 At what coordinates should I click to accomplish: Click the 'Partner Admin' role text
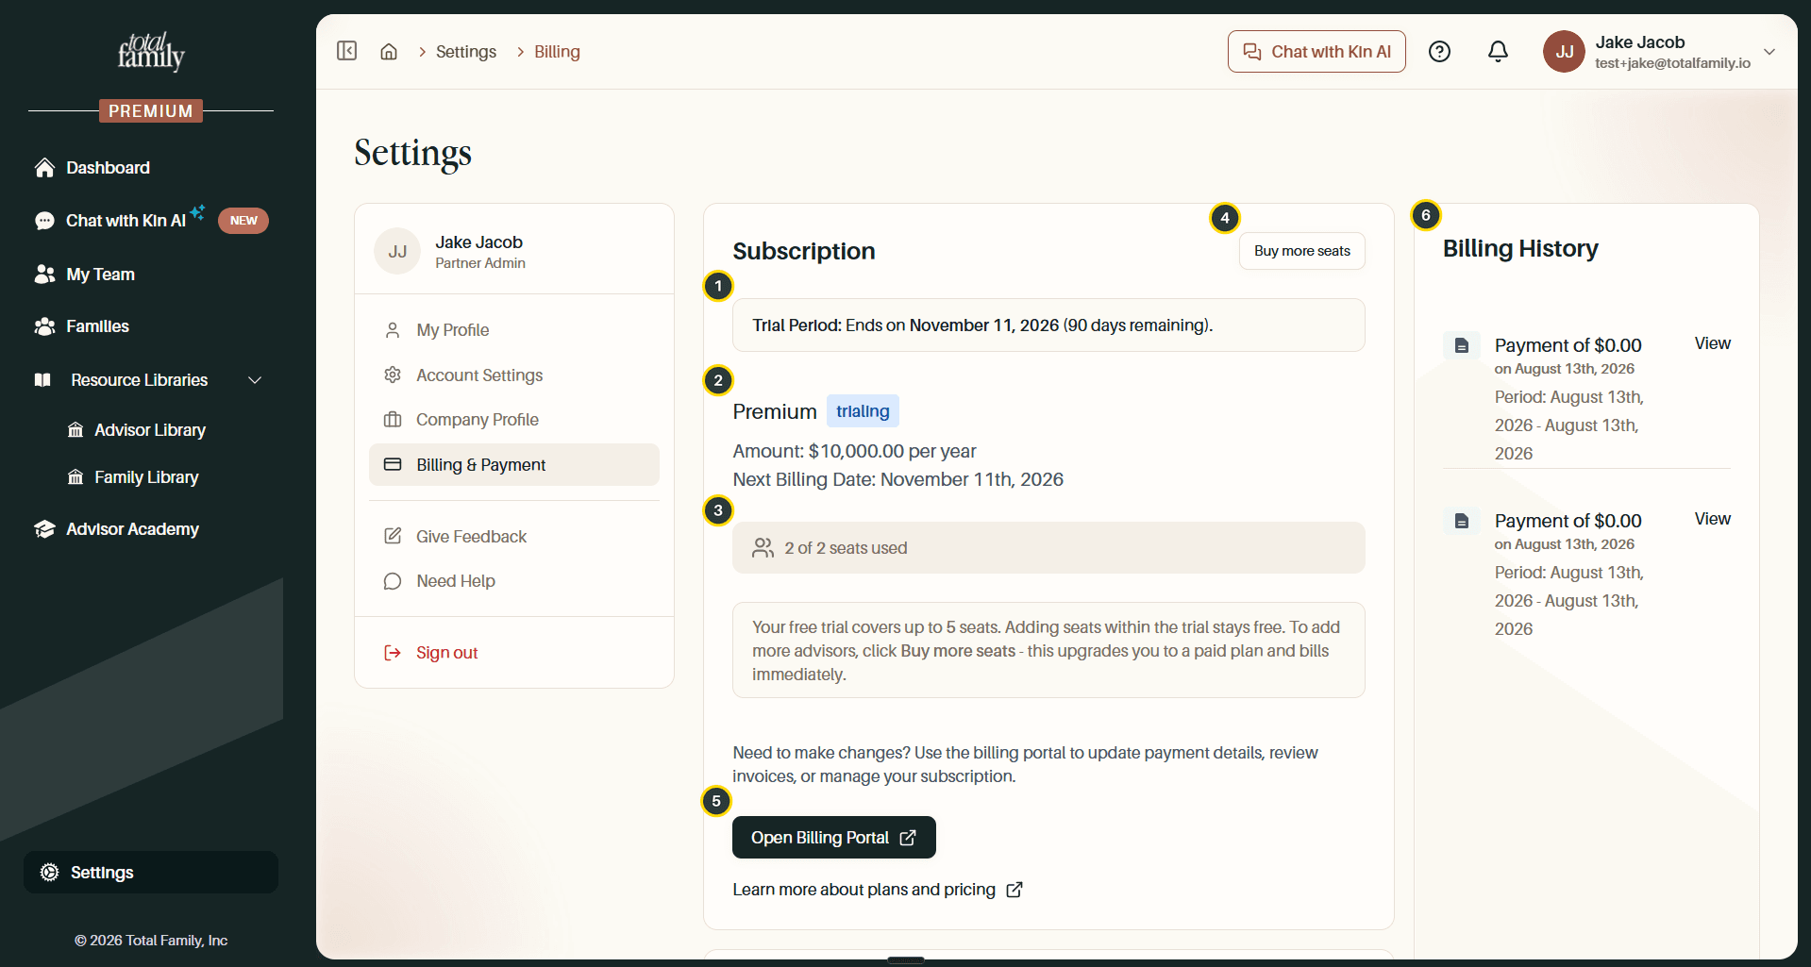[x=480, y=263]
